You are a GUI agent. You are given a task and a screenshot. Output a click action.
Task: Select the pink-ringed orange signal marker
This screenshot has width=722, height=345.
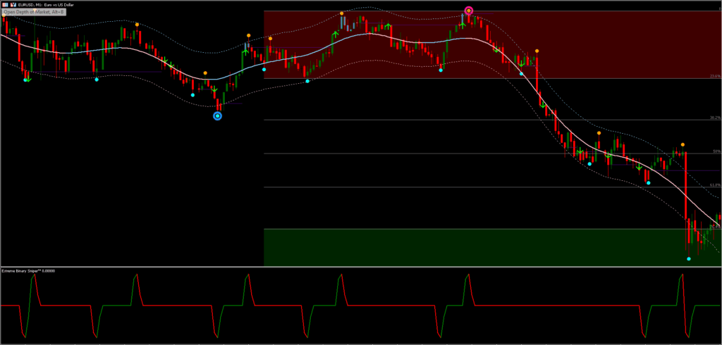[x=469, y=11]
